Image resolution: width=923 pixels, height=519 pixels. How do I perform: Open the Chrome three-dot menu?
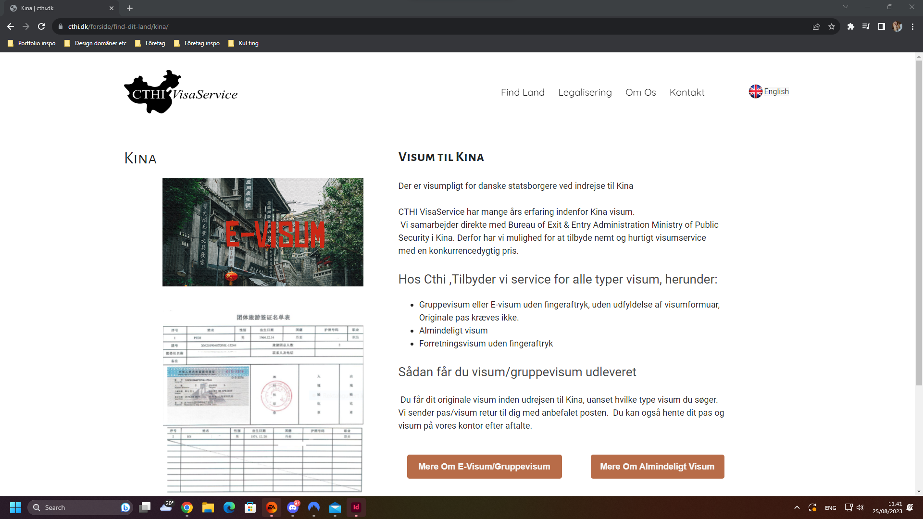click(x=912, y=26)
